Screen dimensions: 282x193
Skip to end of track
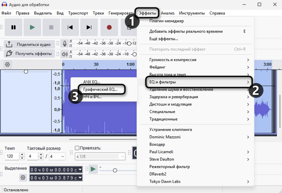pyautogui.click(x=89, y=27)
